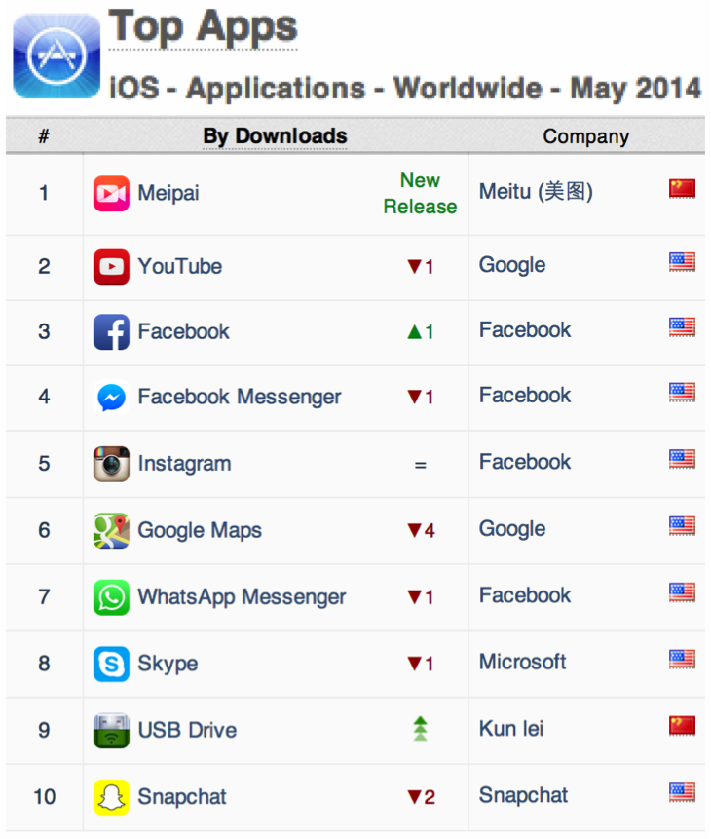The height and width of the screenshot is (839, 711).
Task: Click the Skype app icon
Action: 111,664
